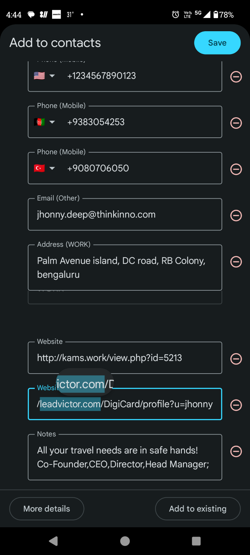Remove the +9383054253 phone entry

236,123
